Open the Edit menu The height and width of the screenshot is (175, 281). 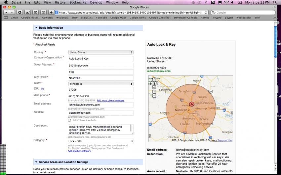coord(37,2)
